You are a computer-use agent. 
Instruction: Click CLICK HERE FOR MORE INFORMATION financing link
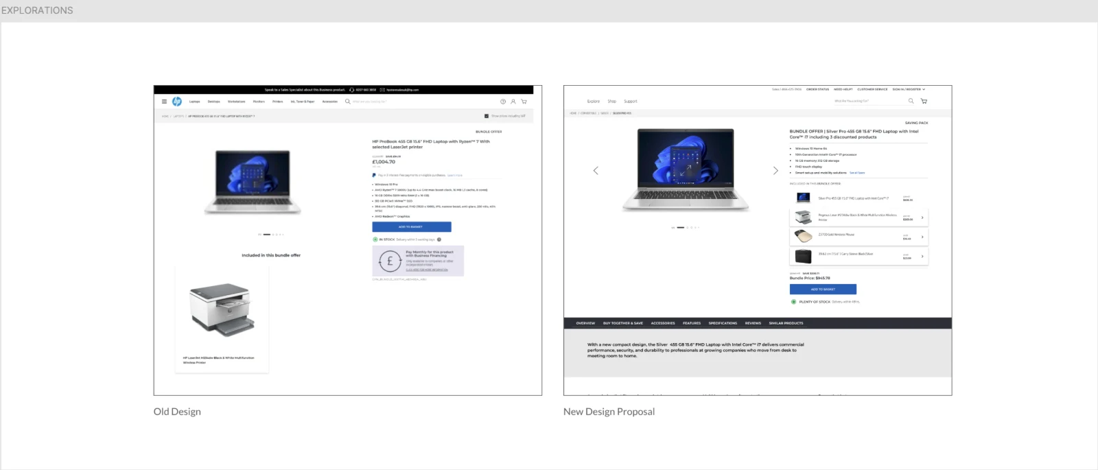tap(427, 270)
